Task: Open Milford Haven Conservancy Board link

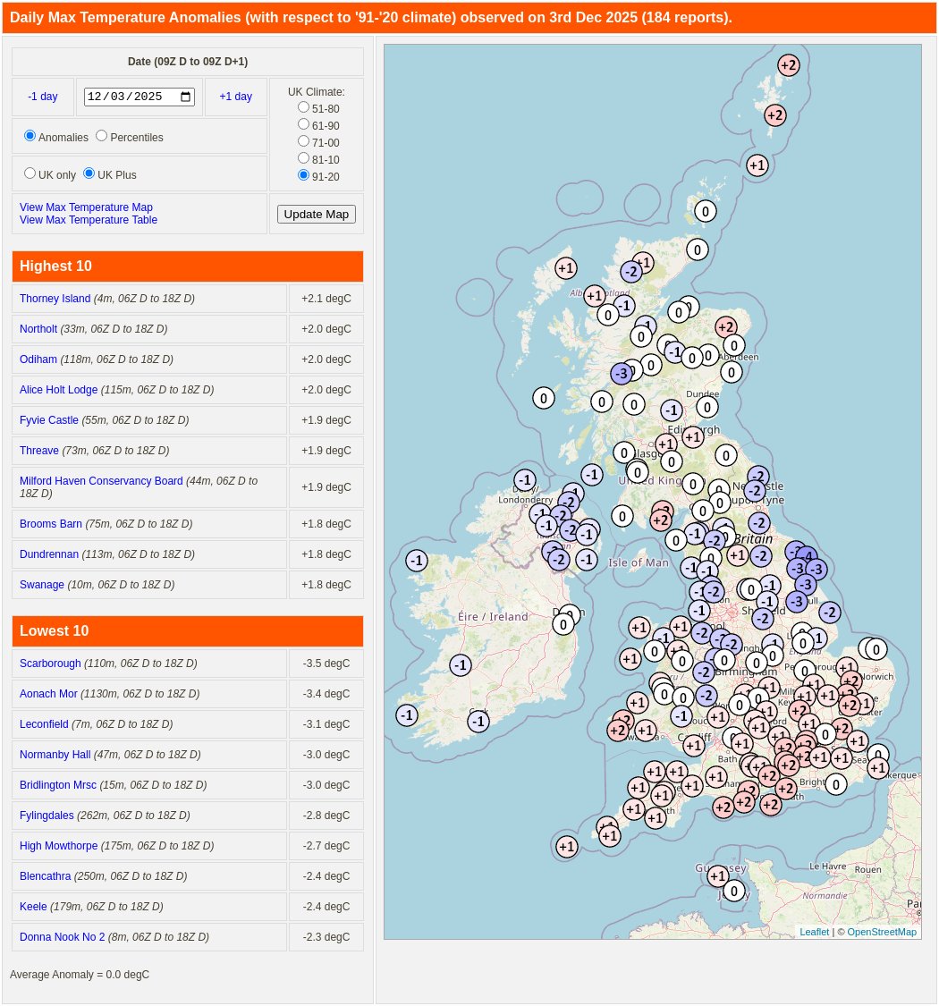Action: coord(101,481)
